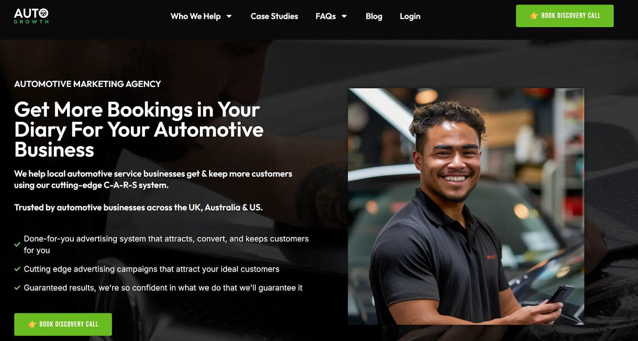Click the Get More Bookings headline
Screen dimensions: 638x341
point(139,130)
